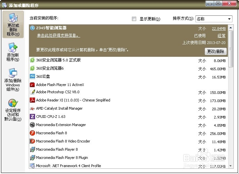
Task: Click the program list scrollbar thumb
Action: pyautogui.click(x=230, y=49)
